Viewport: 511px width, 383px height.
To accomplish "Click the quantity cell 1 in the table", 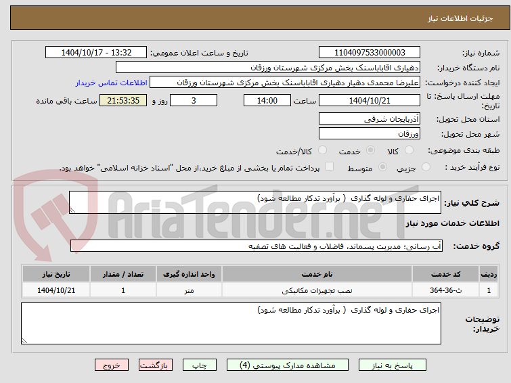I will pos(123,290).
